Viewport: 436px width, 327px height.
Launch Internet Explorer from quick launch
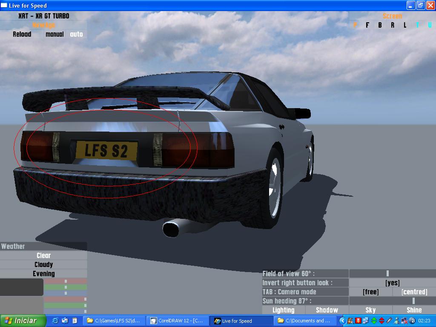(55, 321)
